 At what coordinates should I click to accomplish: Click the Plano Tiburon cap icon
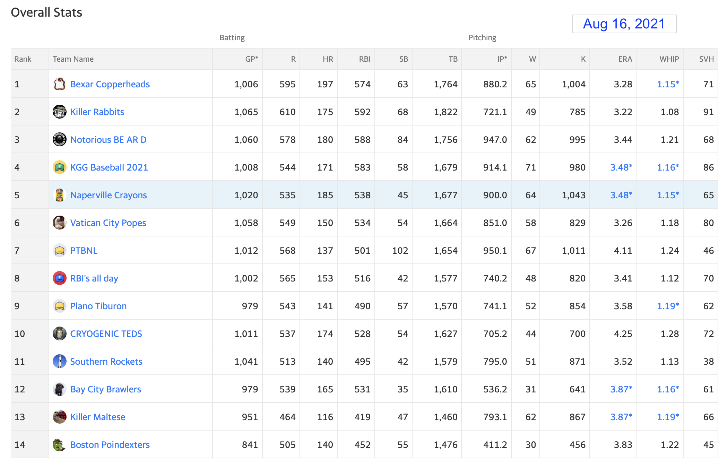click(x=60, y=306)
